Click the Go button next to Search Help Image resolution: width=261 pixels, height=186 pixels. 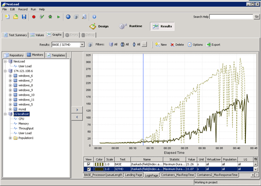257,17
